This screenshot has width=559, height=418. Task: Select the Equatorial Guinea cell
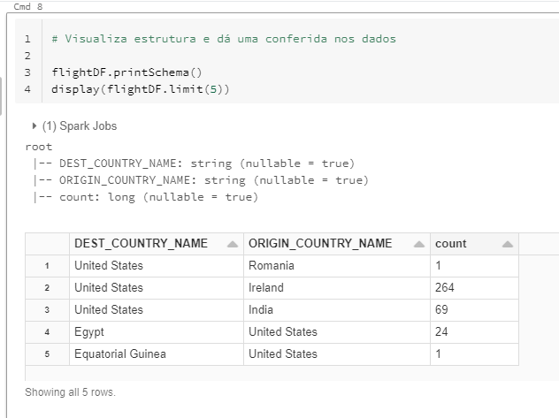(x=120, y=354)
